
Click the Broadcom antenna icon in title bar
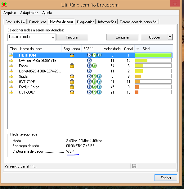(4, 4)
